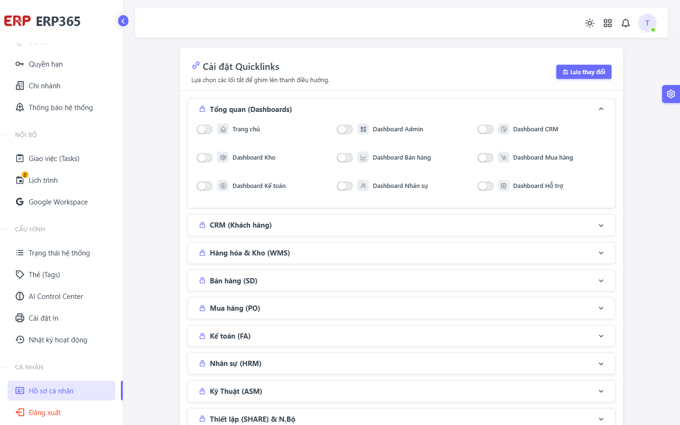Expand the Kế toán (FA) section
The width and height of the screenshot is (680, 425).
tap(401, 336)
